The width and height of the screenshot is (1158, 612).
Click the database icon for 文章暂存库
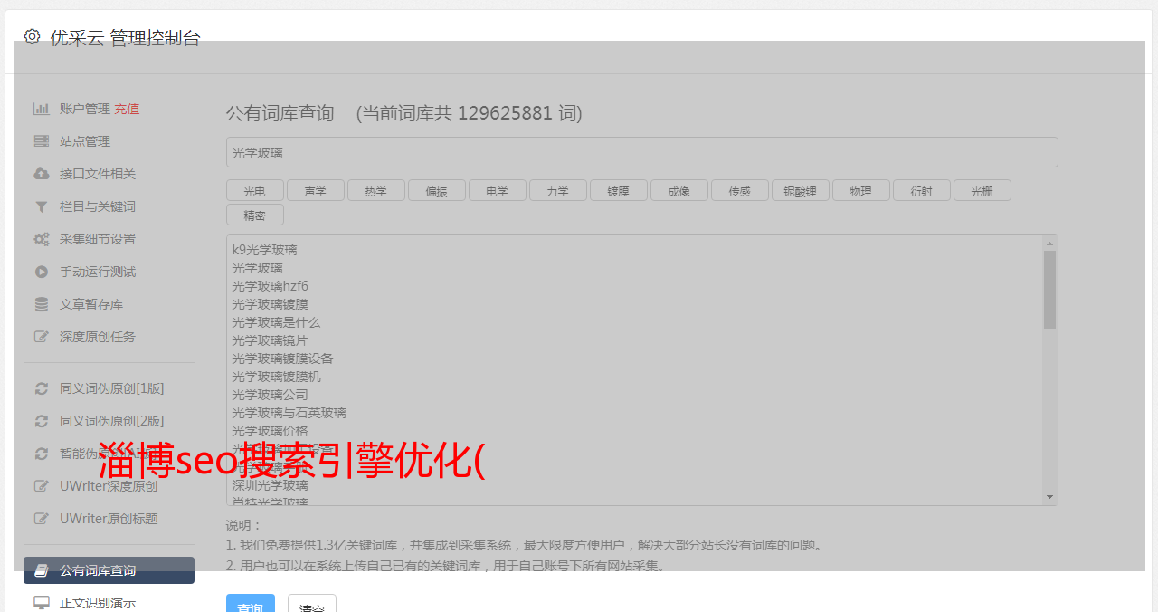42,304
